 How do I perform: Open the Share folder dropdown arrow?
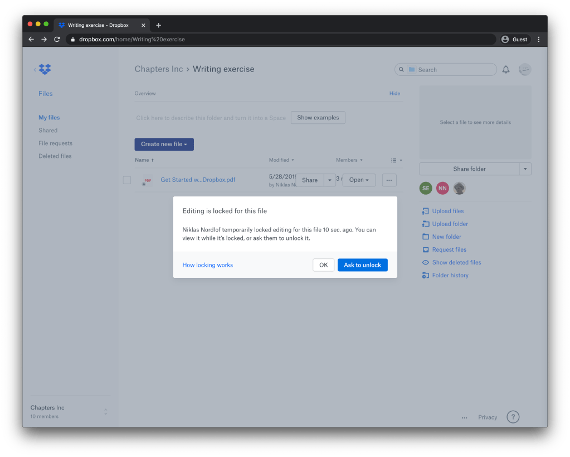[525, 169]
